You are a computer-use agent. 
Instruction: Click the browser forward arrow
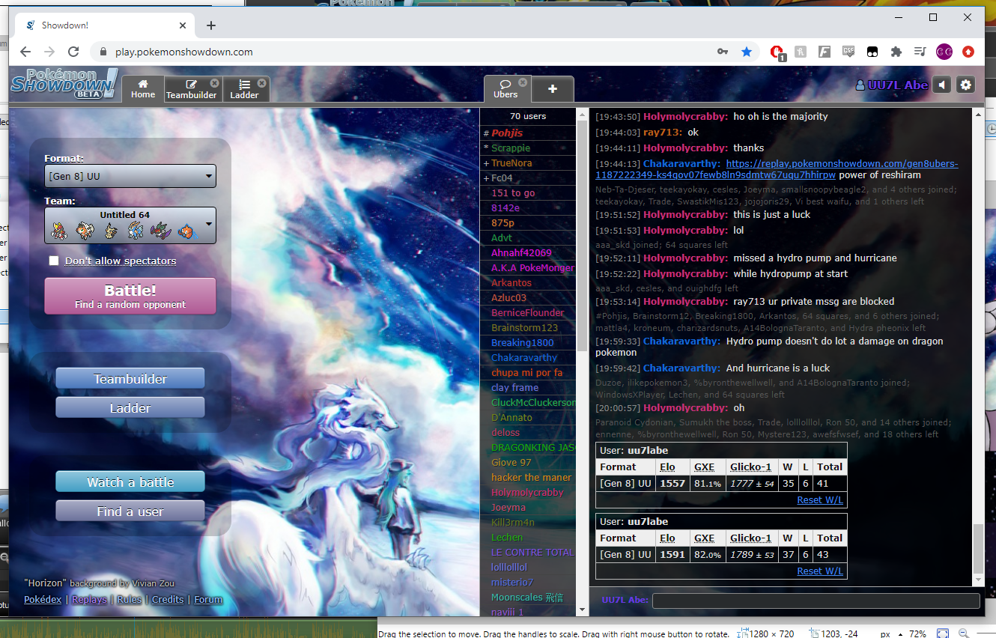coord(49,52)
